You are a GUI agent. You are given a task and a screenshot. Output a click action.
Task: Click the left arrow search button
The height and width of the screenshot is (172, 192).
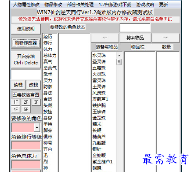click(x=105, y=38)
